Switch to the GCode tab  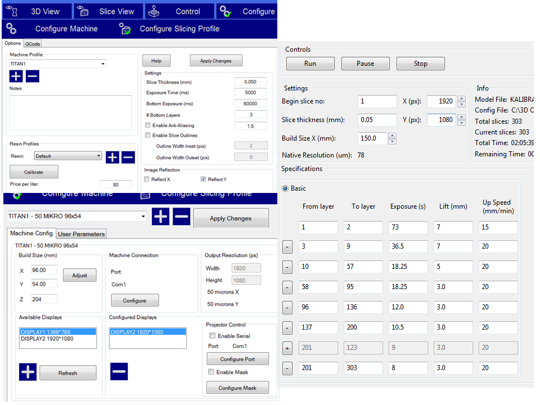coord(33,43)
